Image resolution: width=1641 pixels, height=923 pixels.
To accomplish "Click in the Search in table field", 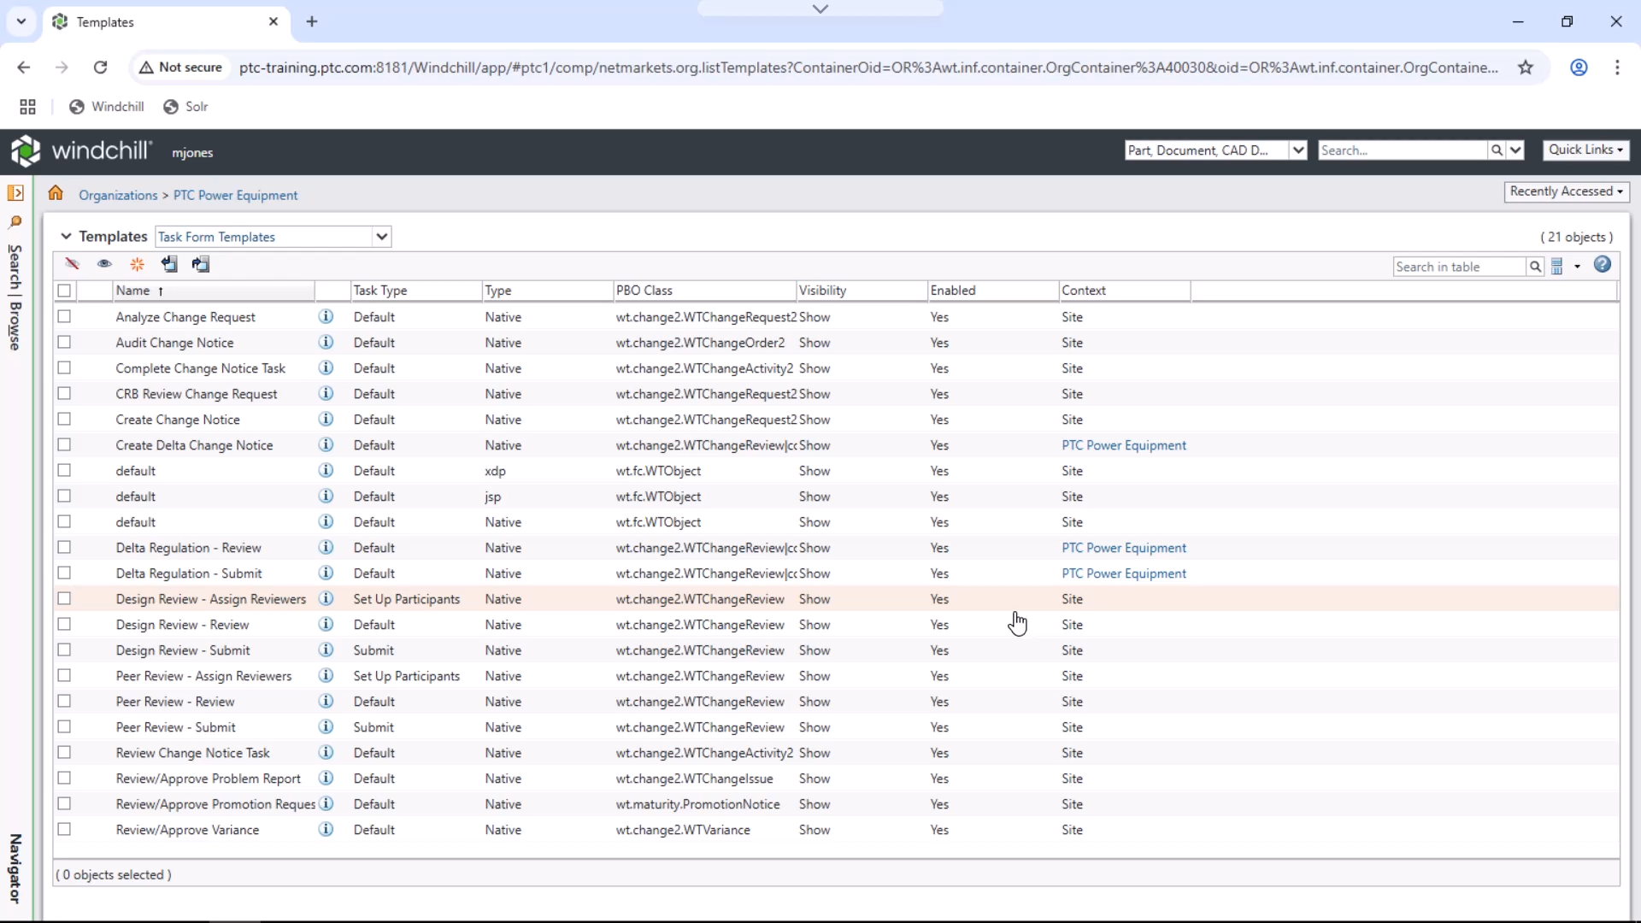I will click(x=1459, y=267).
